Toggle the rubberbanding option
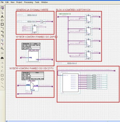This screenshot has height=122, width=120. coord(2,40)
